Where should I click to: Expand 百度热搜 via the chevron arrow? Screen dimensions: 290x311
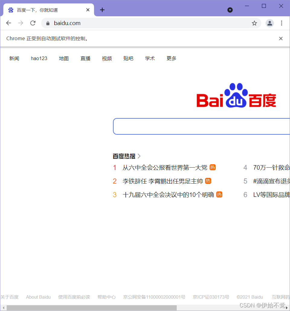point(139,156)
